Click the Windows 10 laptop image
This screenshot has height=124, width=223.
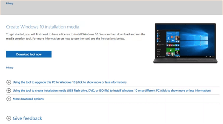(185, 43)
